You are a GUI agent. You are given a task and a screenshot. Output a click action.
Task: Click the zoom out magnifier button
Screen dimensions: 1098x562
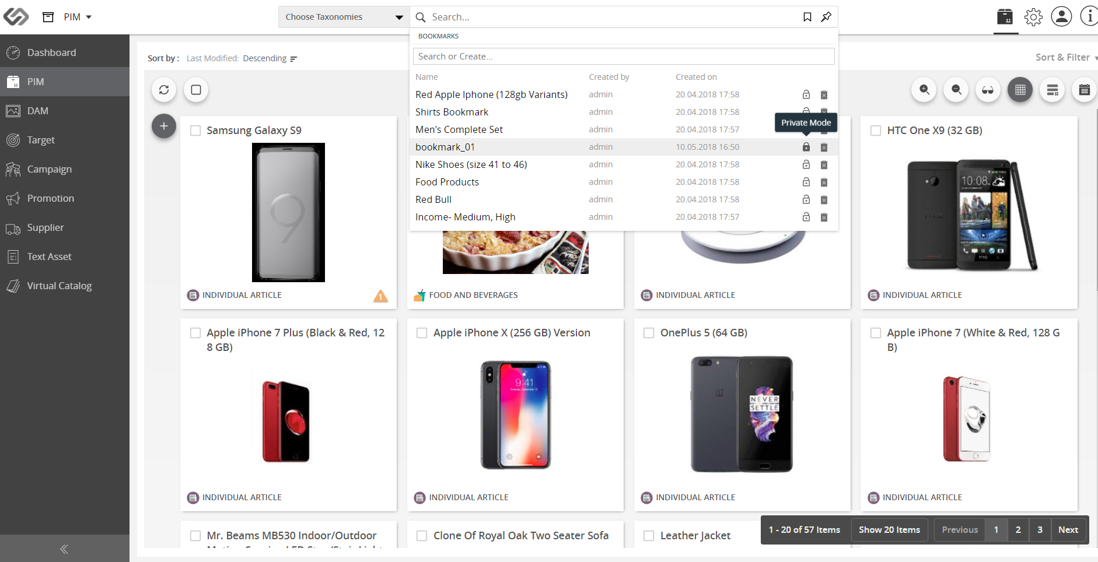point(956,90)
